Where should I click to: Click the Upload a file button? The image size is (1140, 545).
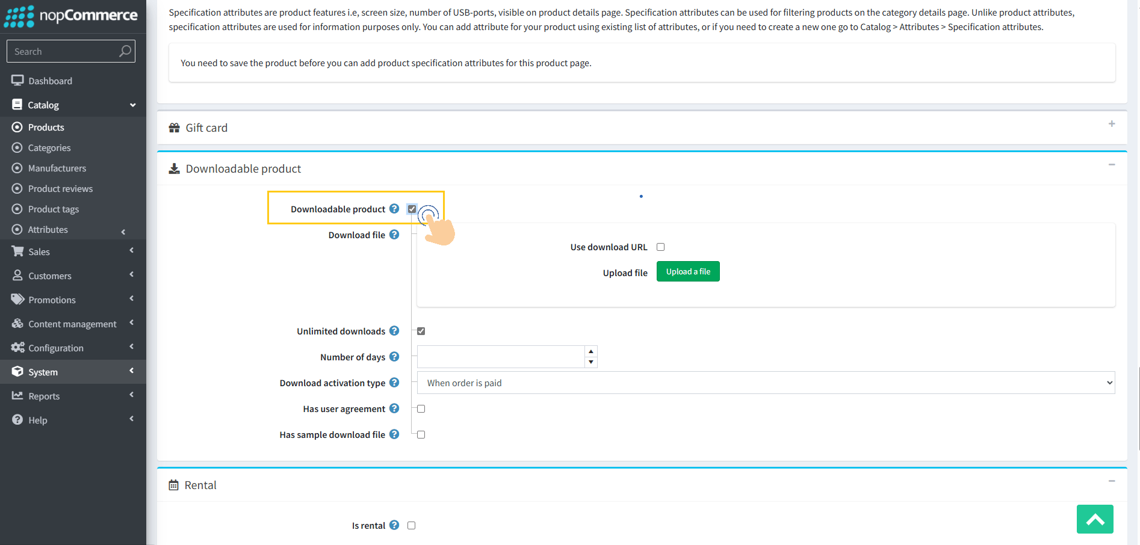[x=688, y=272]
